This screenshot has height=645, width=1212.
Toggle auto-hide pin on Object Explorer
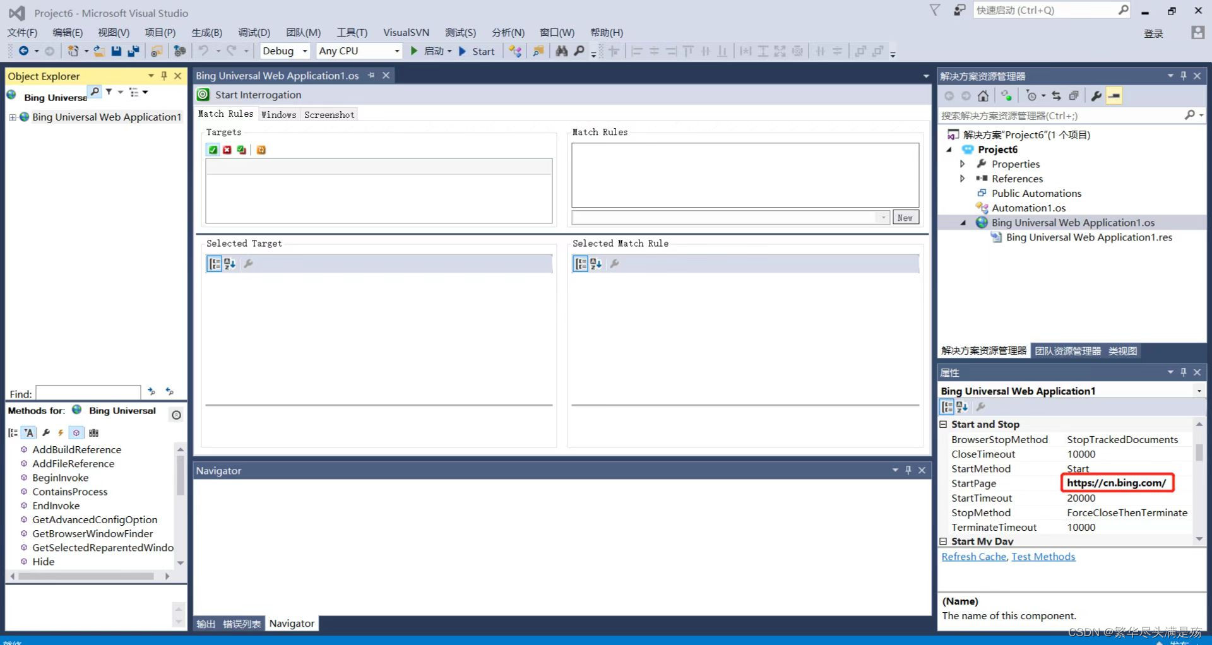(x=164, y=76)
